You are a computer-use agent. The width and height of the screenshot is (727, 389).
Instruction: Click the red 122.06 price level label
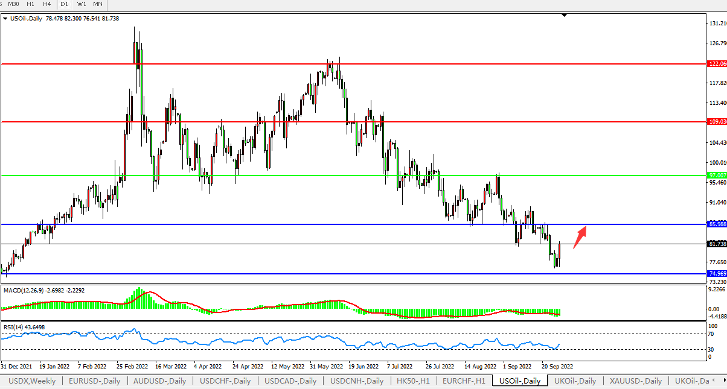pyautogui.click(x=717, y=63)
